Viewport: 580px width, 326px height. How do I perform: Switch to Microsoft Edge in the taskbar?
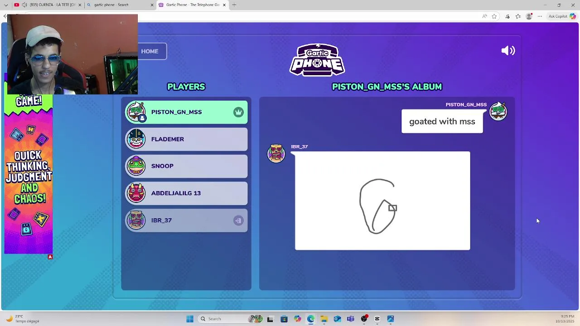[310, 319]
